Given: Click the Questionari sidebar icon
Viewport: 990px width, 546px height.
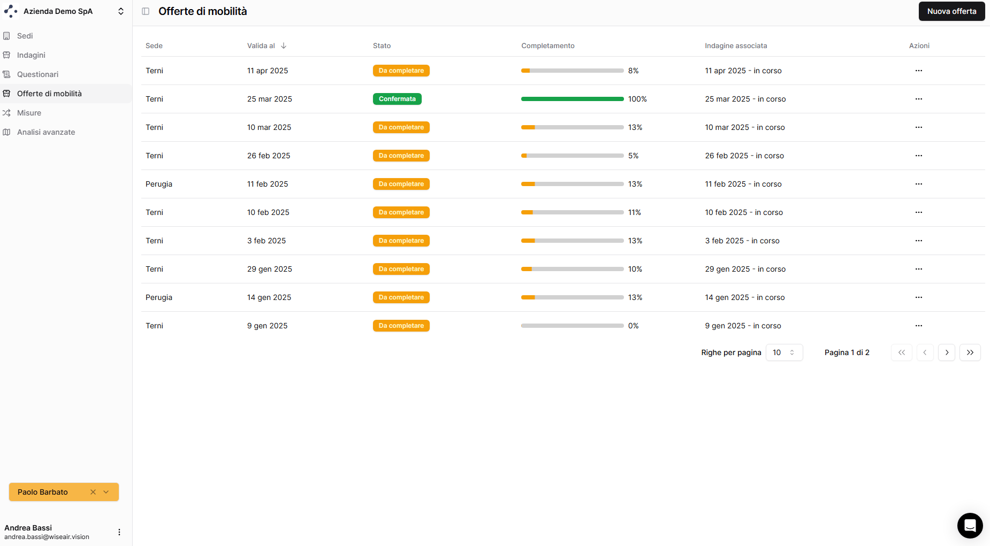Looking at the screenshot, I should click(x=7, y=74).
